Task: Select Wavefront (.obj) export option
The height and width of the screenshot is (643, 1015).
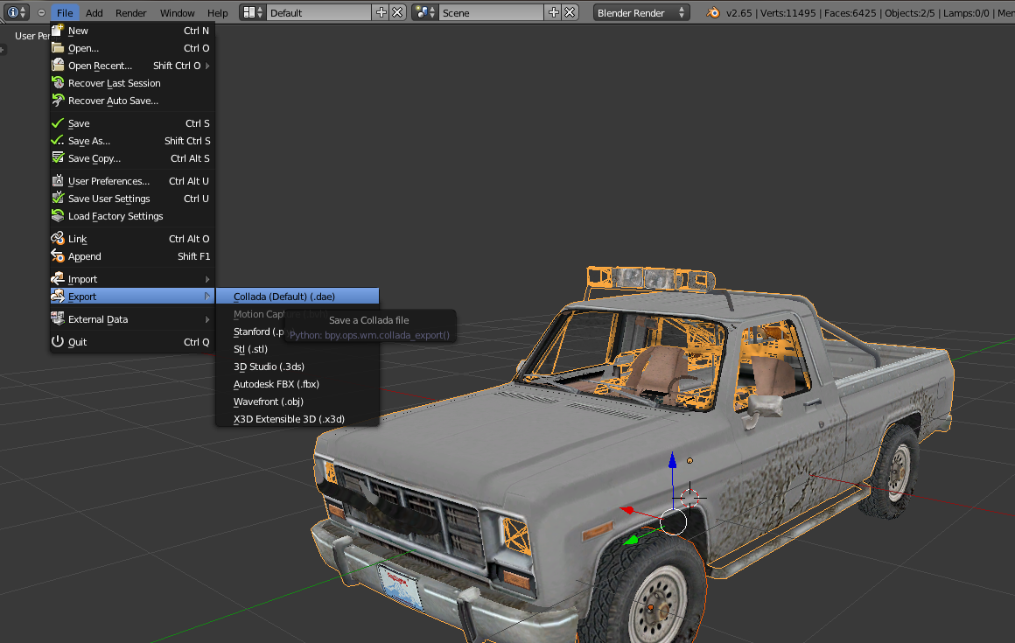Action: pos(269,402)
